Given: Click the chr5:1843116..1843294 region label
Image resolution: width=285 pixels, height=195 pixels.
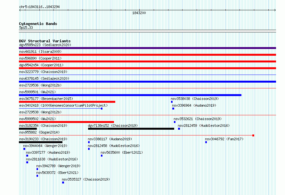Looking at the screenshot, I should coord(39,7).
